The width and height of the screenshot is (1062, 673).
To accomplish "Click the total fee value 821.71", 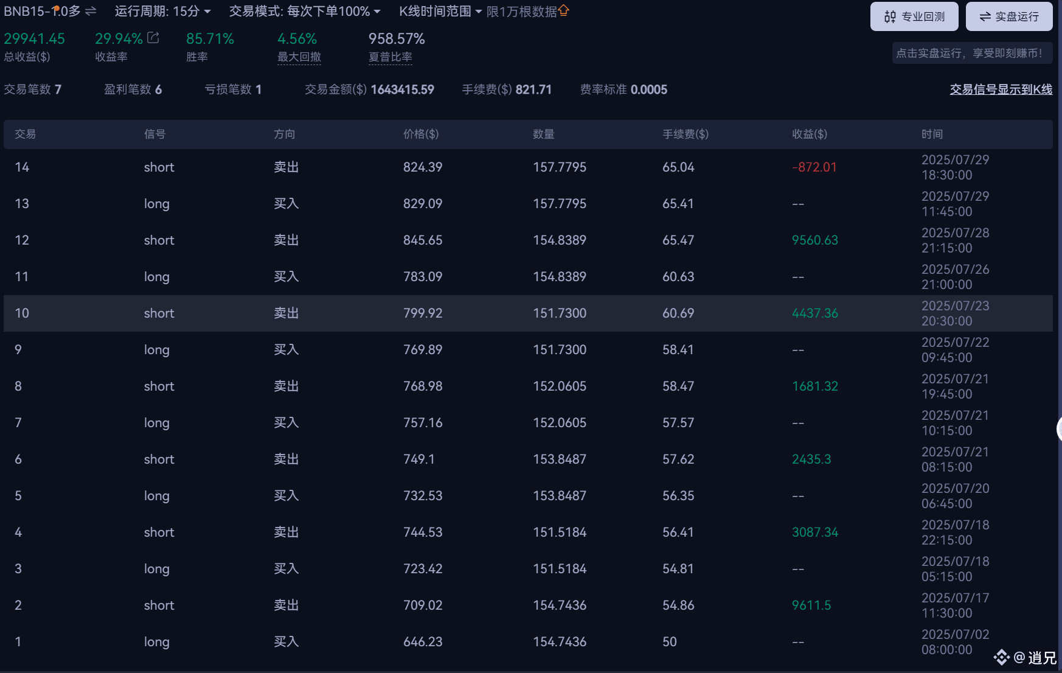I will point(533,89).
